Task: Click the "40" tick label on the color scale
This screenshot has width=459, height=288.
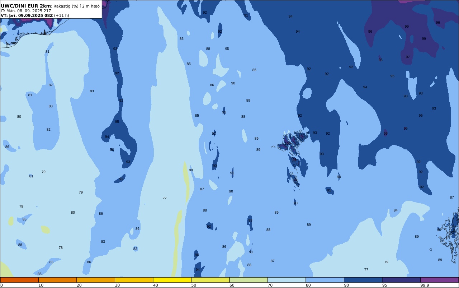Action: [x=156, y=285]
